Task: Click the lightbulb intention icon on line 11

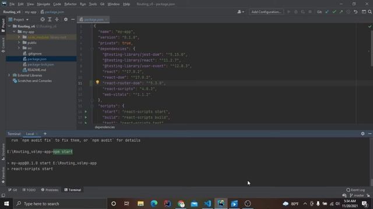Action: pyautogui.click(x=97, y=82)
